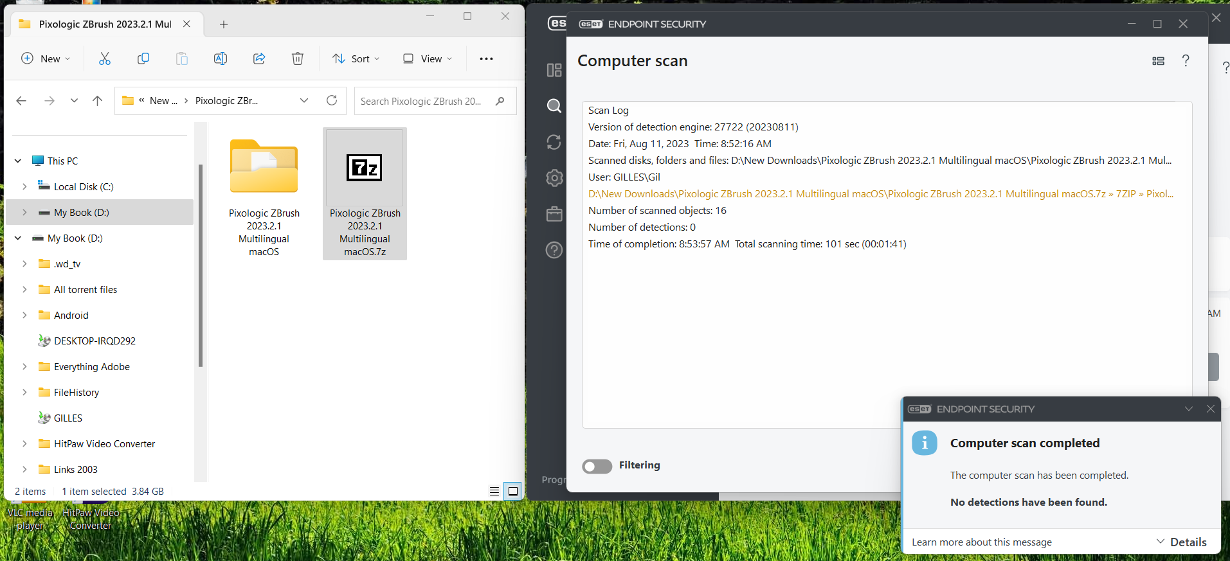Click the Rename icon in Explorer toolbar

(221, 58)
